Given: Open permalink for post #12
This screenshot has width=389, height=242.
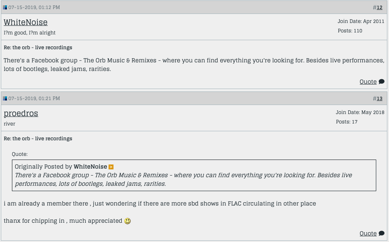Looking at the screenshot, I should (x=380, y=7).
